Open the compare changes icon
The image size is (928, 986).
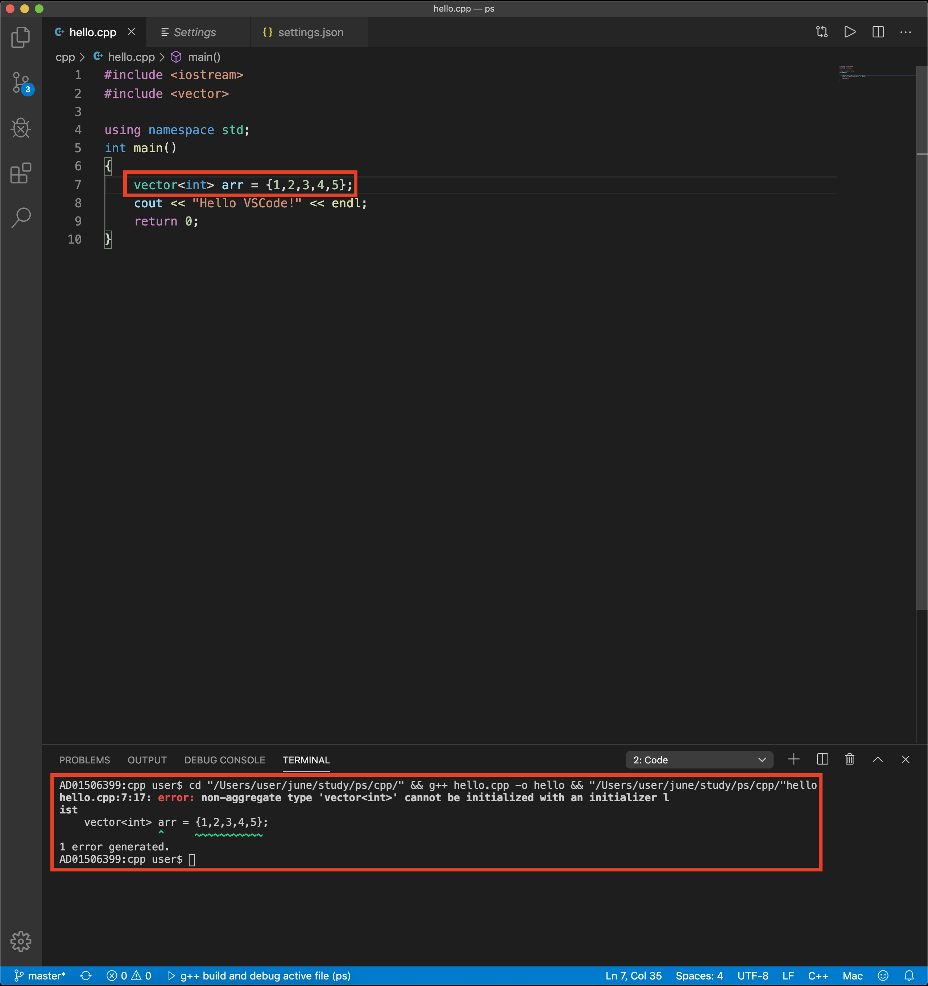(822, 32)
